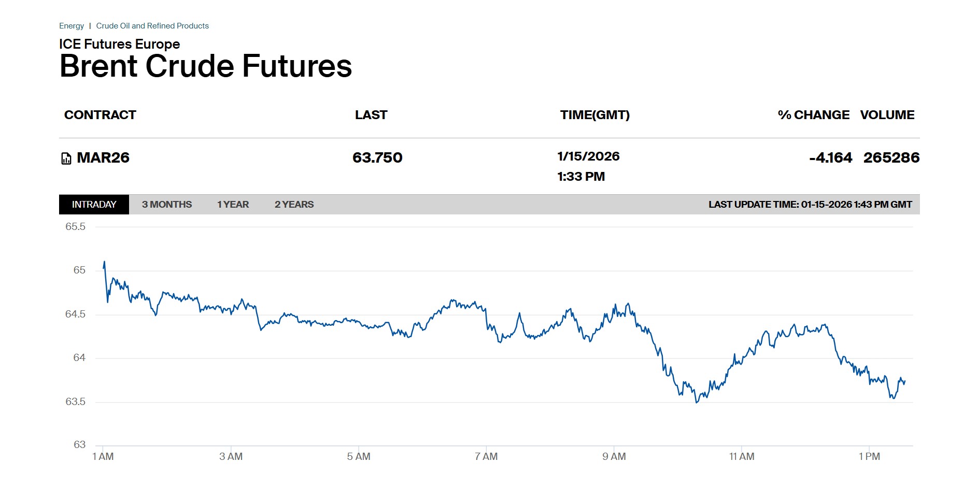Screen dimensions: 978x477
Task: Open Crude Oil and Refined Products link
Action: click(x=152, y=26)
